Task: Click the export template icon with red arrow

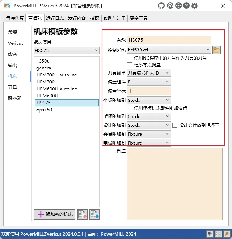Action: (x=82, y=214)
